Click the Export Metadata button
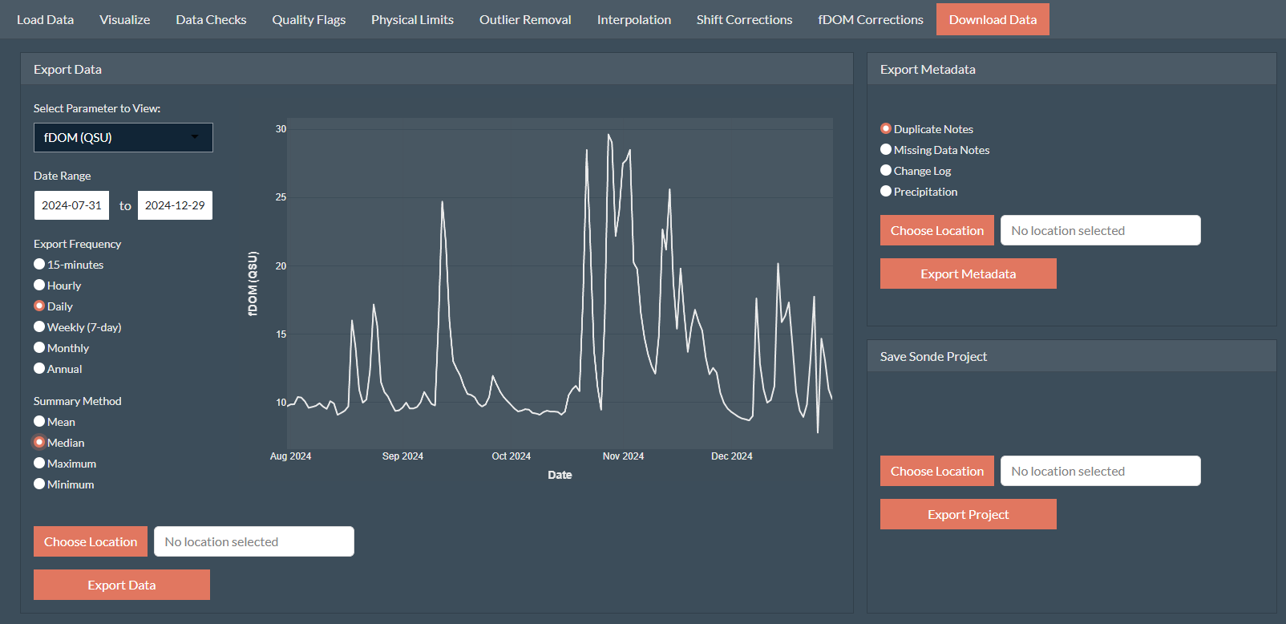Viewport: 1286px width, 624px height. tap(969, 274)
